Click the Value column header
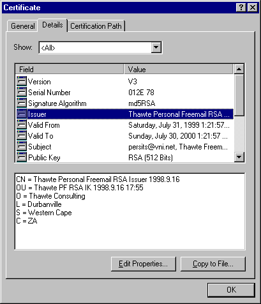This screenshot has width=261, height=304. [x=178, y=69]
